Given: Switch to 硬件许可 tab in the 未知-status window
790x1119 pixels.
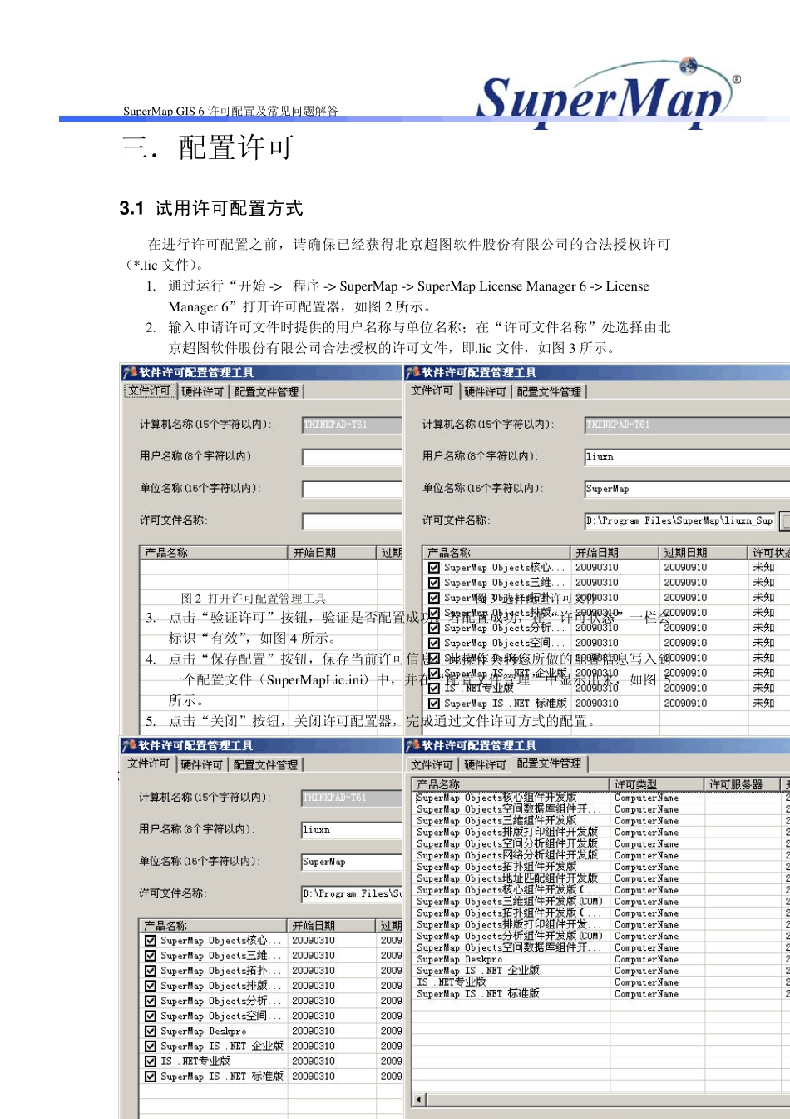Looking at the screenshot, I should click(486, 391).
